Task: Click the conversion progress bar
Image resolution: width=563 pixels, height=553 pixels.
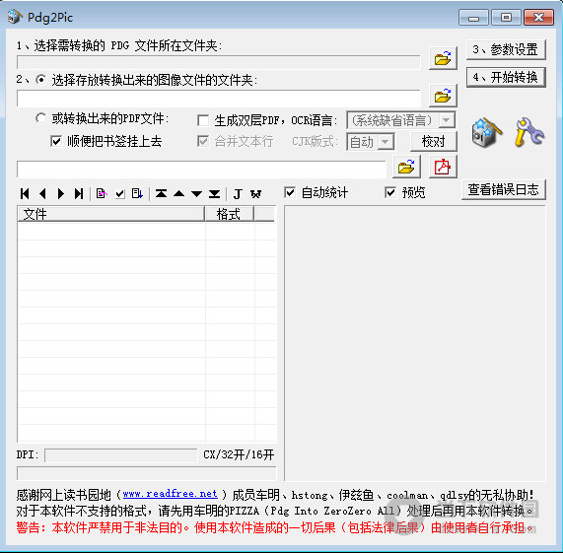Action: pyautogui.click(x=147, y=473)
